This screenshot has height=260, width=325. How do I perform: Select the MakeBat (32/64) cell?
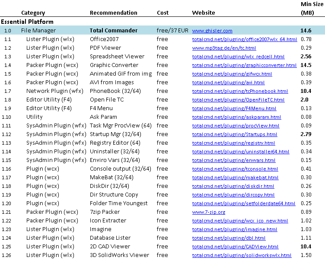click(x=112, y=178)
